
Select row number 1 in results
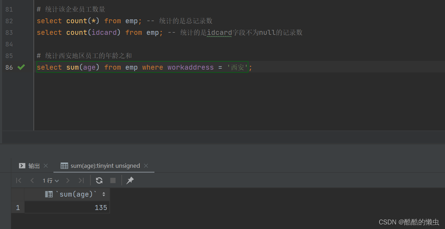tap(18, 208)
